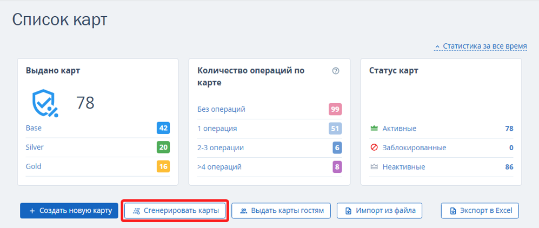Screen dimensions: 539x228
Task: Open the Silver cards link
Action: [x=35, y=147]
